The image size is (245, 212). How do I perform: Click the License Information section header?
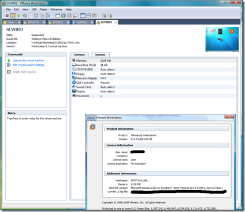(x=166, y=145)
